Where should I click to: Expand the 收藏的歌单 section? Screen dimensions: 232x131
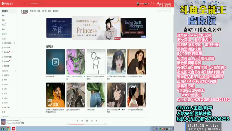click(5, 117)
